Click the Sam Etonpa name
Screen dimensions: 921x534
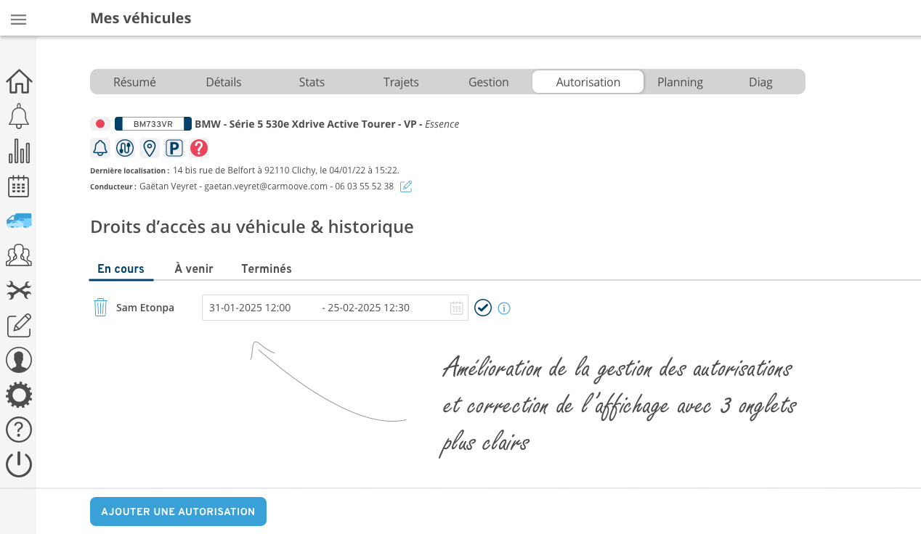point(145,308)
